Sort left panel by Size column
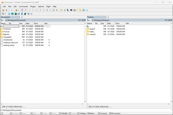The height and width of the screenshot is (115, 173). pyautogui.click(x=22, y=23)
